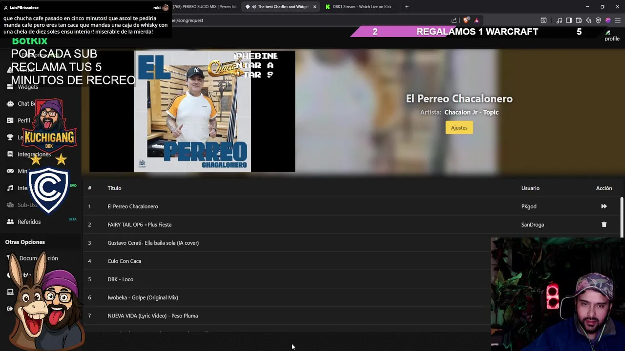625x351 pixels.
Task: Click the browser profile avatar icon
Action: tap(608, 20)
